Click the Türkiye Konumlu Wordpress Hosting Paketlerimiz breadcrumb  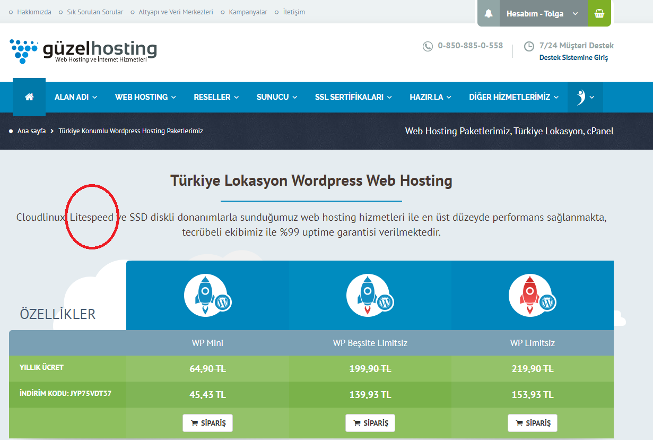pyautogui.click(x=130, y=131)
